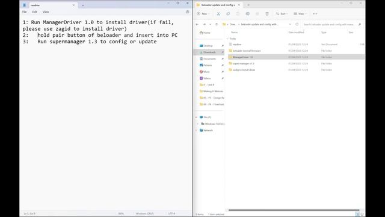Image resolution: width=385 pixels, height=217 pixels.
Task: Open the See more ellipsis menu in Explorer
Action: tap(315, 14)
